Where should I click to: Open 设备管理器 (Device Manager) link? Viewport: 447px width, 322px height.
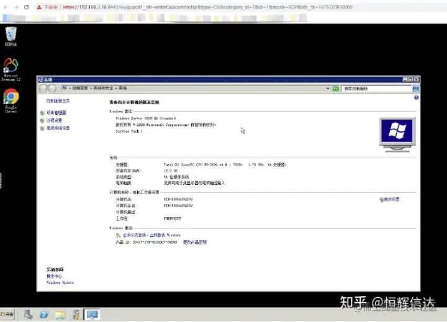[56, 112]
